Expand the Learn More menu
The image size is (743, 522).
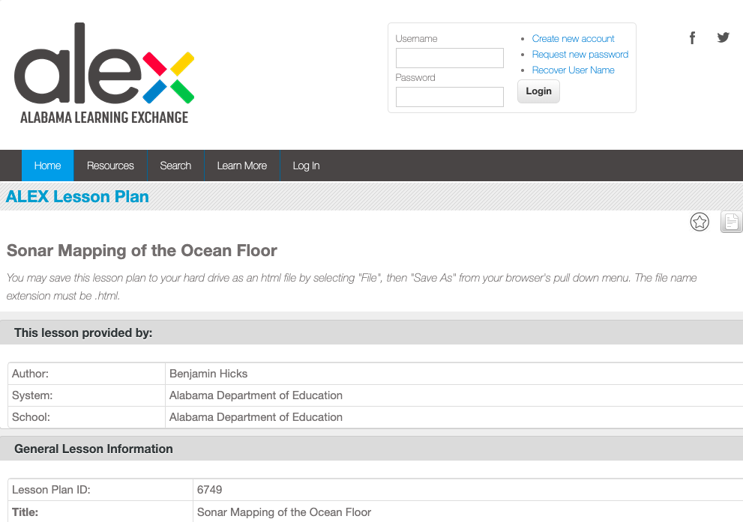pos(242,166)
